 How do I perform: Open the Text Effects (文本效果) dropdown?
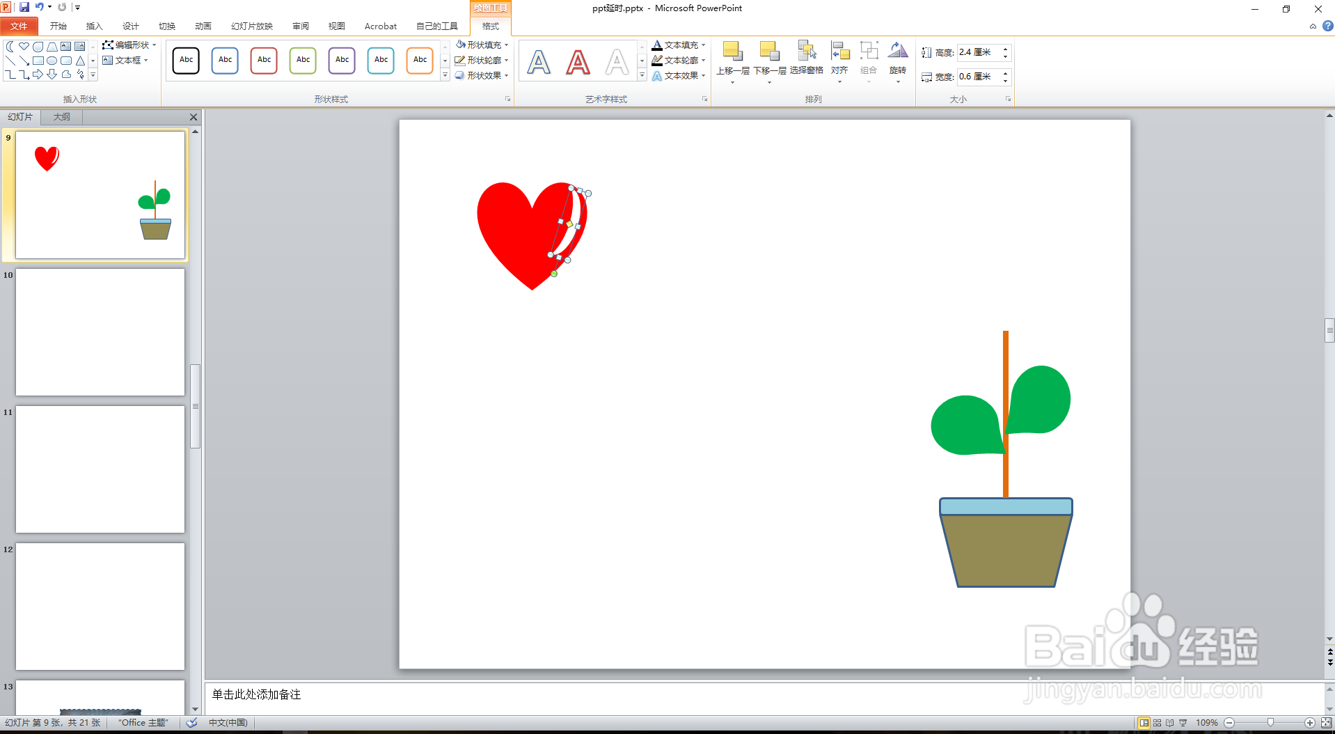coord(679,75)
